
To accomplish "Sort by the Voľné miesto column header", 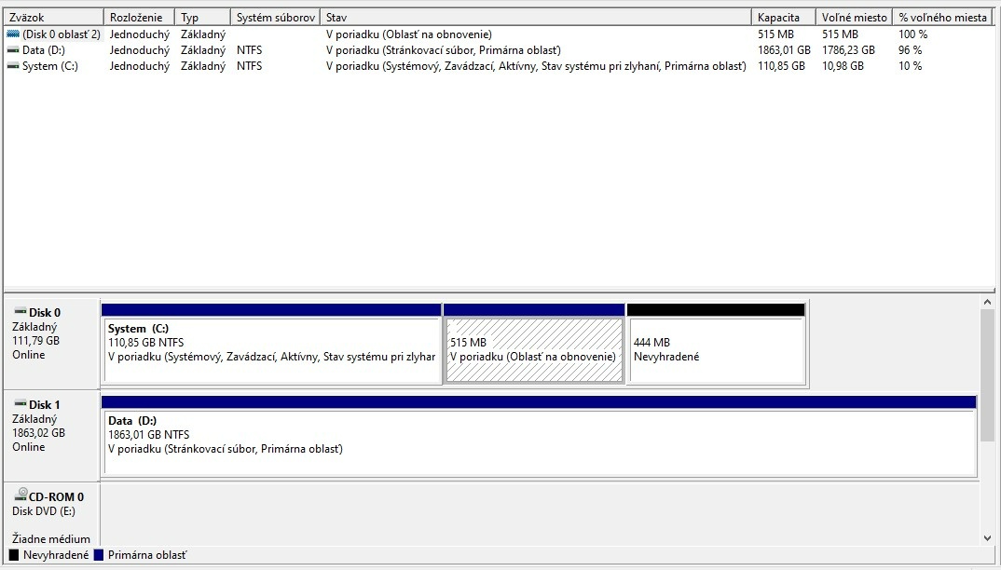I will coord(855,18).
